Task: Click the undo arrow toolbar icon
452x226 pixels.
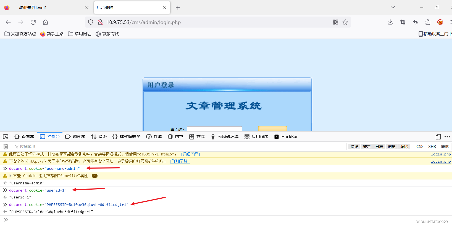Action: point(415,22)
